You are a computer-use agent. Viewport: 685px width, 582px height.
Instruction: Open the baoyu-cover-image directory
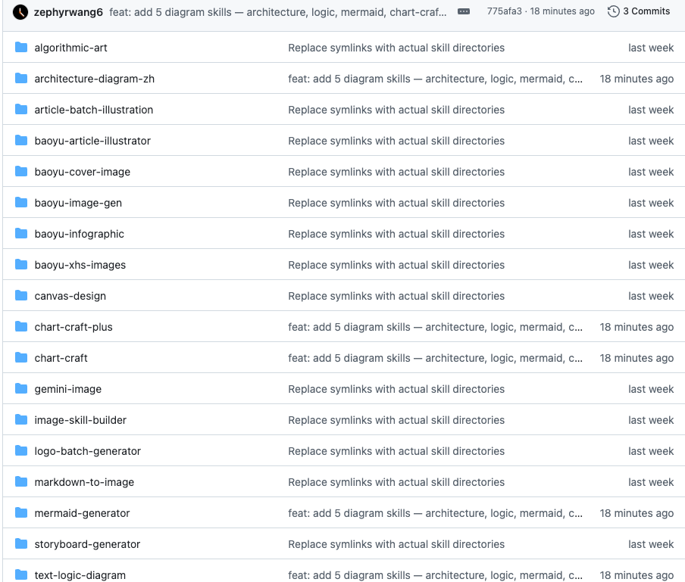[82, 172]
